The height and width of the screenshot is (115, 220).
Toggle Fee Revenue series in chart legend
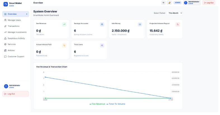[x=97, y=104]
